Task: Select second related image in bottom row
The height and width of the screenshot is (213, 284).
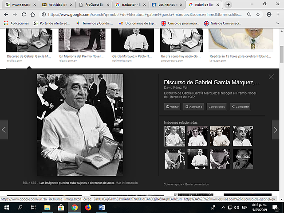Action: (x=197, y=159)
